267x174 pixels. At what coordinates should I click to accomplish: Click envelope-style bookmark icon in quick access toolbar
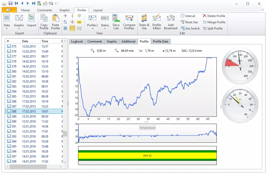51,3
